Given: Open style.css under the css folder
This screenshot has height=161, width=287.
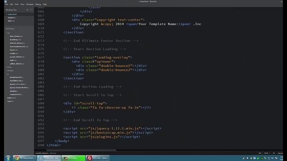Looking at the screenshot, I should point(13,60).
